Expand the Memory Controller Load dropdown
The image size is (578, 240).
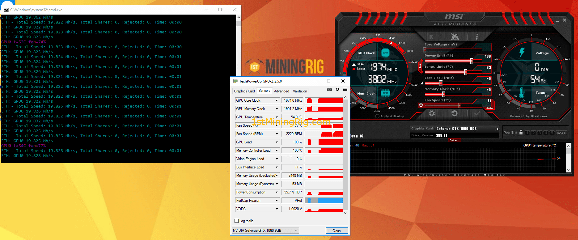point(276,150)
